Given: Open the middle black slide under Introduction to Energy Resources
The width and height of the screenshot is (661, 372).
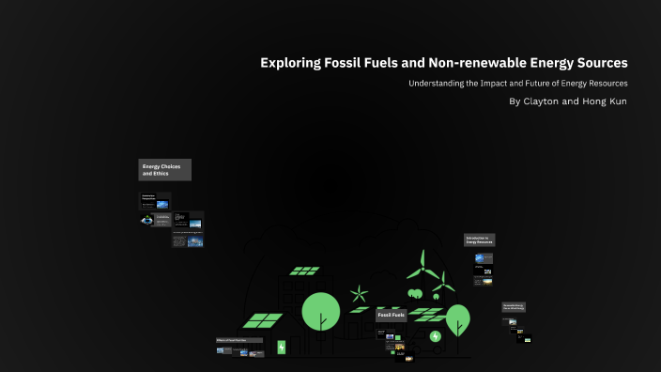Looking at the screenshot, I should [x=484, y=270].
